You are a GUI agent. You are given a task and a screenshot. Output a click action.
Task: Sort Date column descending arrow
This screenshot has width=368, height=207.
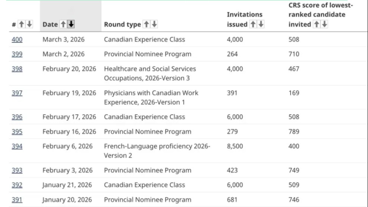[x=71, y=24]
